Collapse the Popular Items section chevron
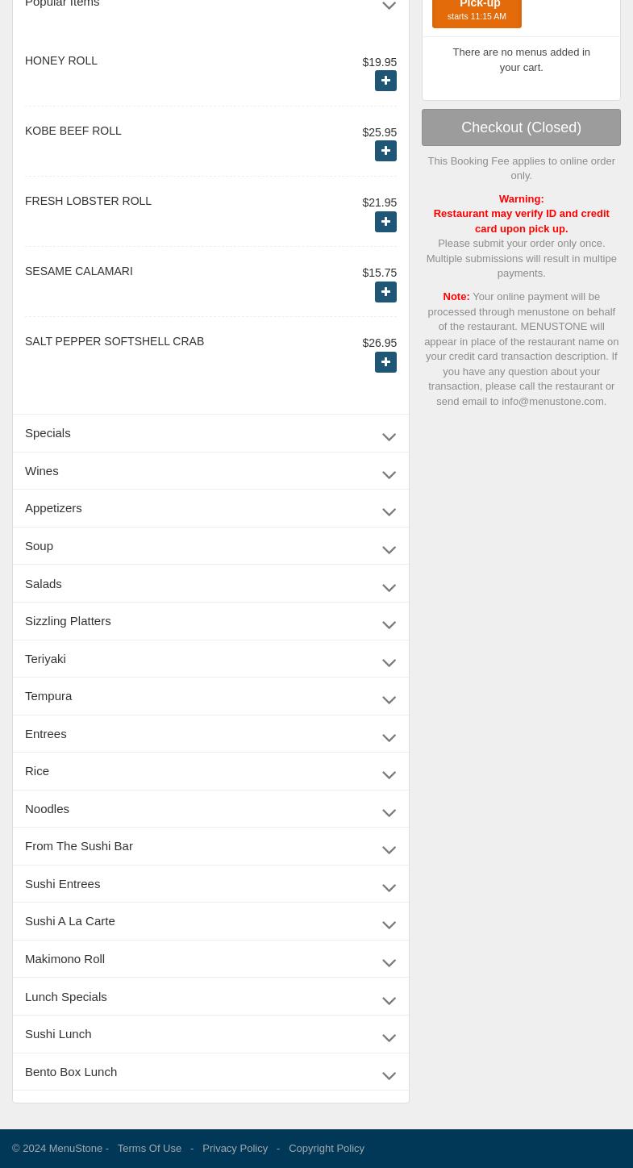Viewport: 633px width, 1168px height. (x=389, y=6)
